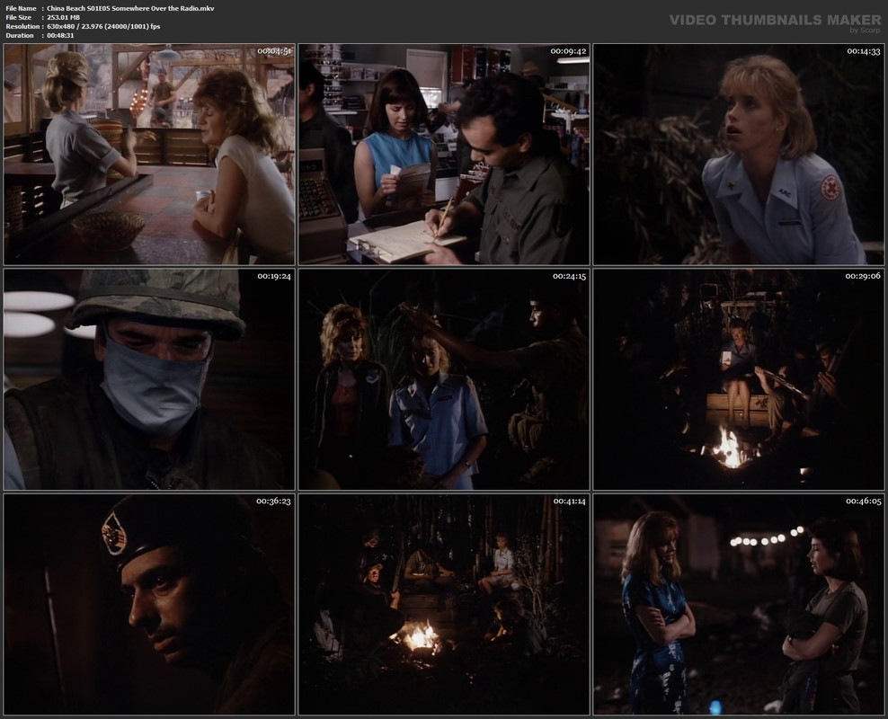Choose the 00:24:15 thumbnail
The width and height of the screenshot is (888, 719).
[x=444, y=379]
